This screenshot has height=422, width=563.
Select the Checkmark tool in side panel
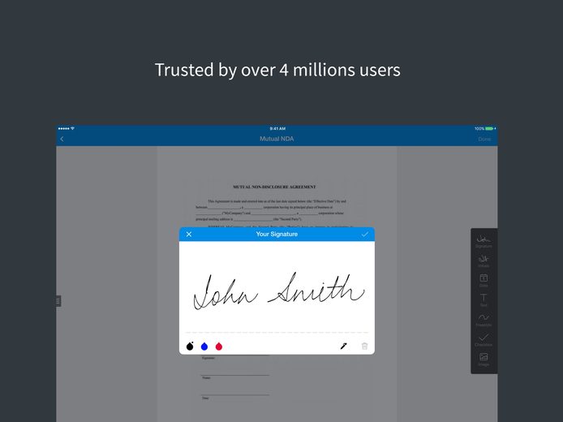tap(483, 340)
